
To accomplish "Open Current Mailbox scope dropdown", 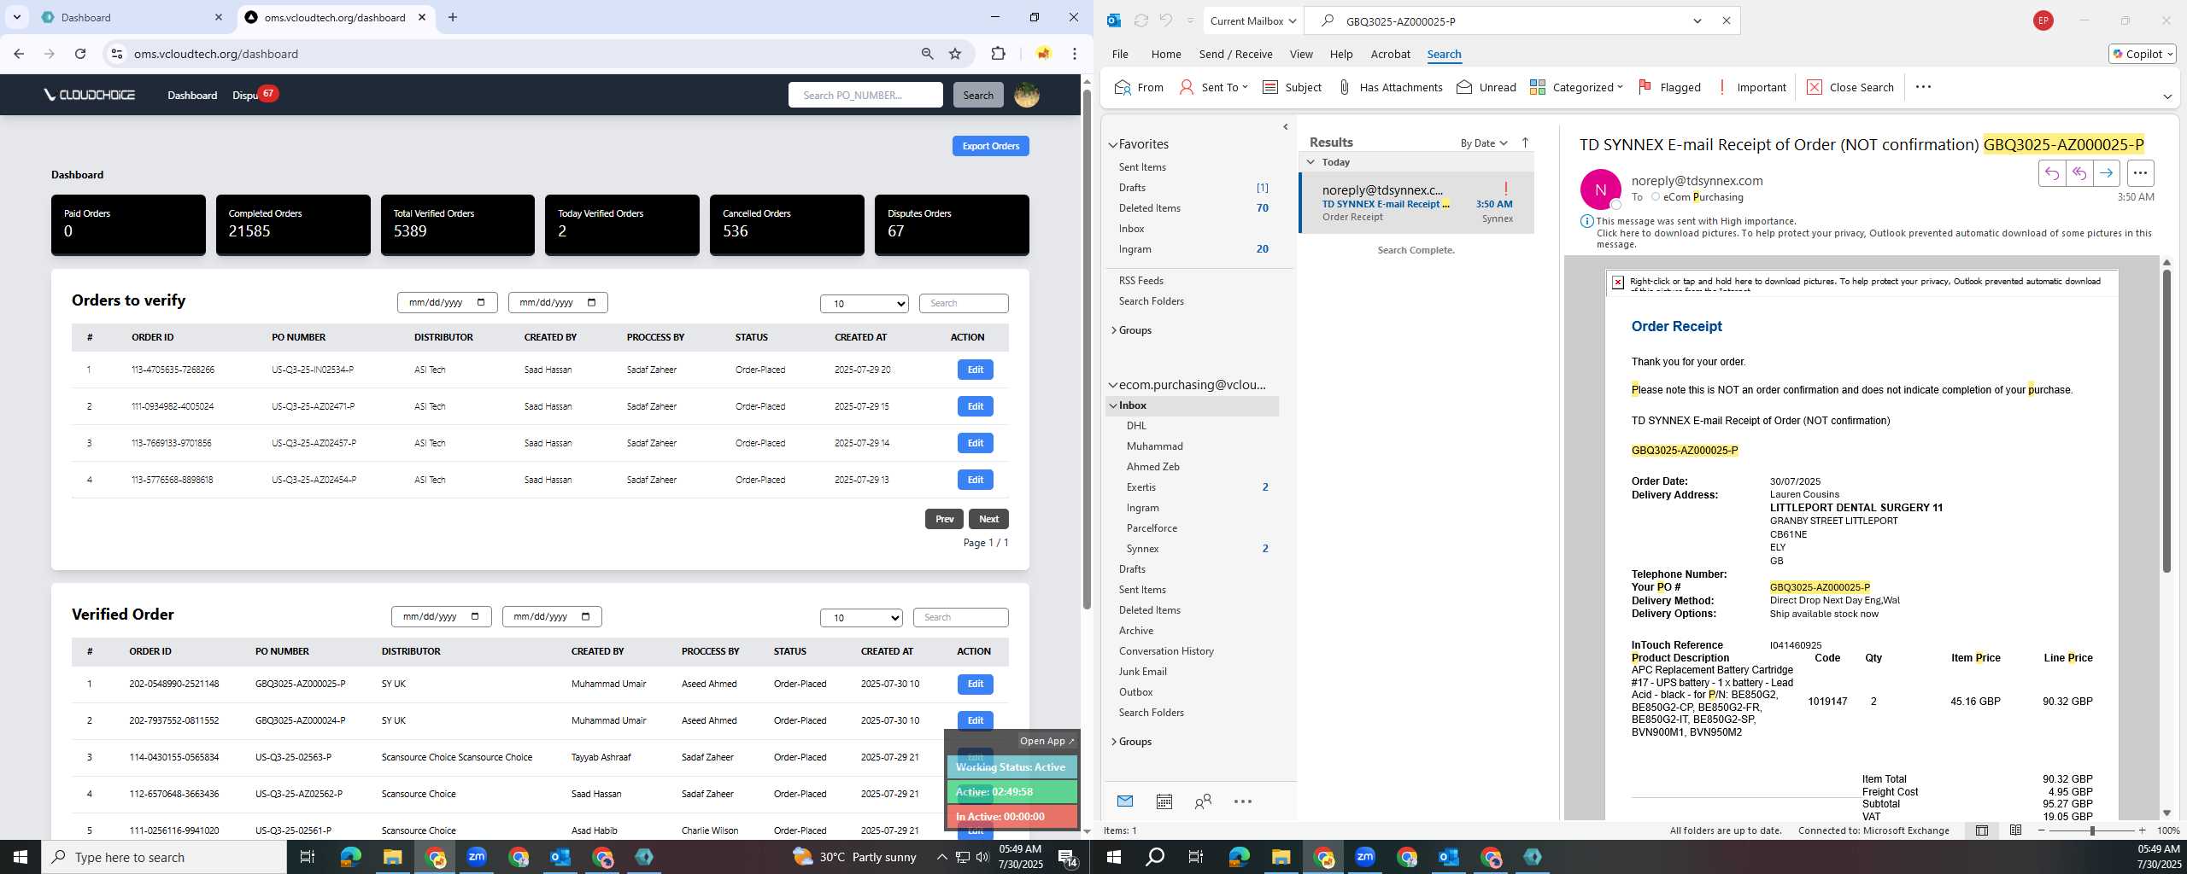I will pyautogui.click(x=1253, y=20).
